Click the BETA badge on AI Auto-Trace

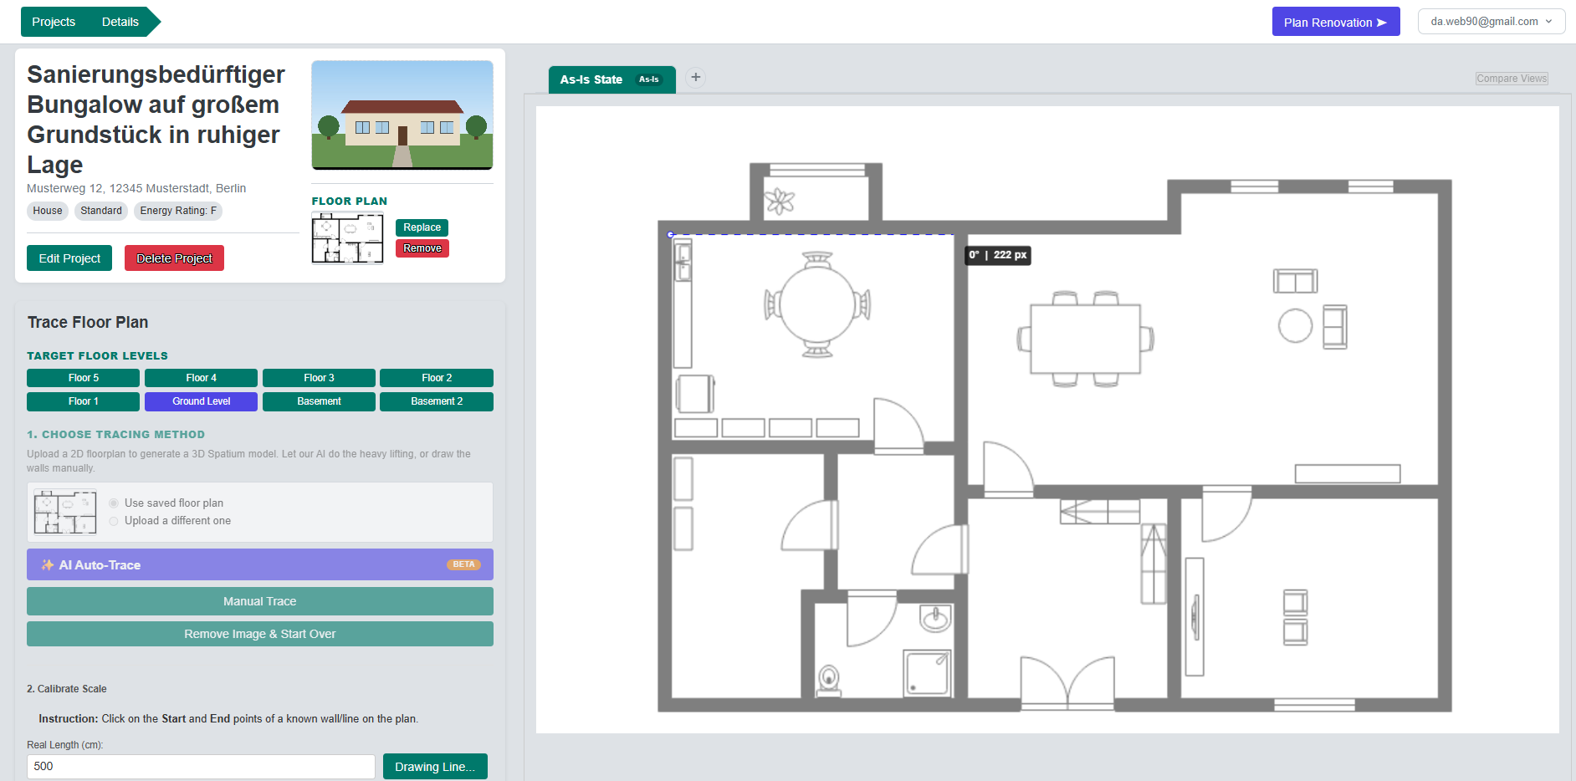pyautogui.click(x=463, y=564)
